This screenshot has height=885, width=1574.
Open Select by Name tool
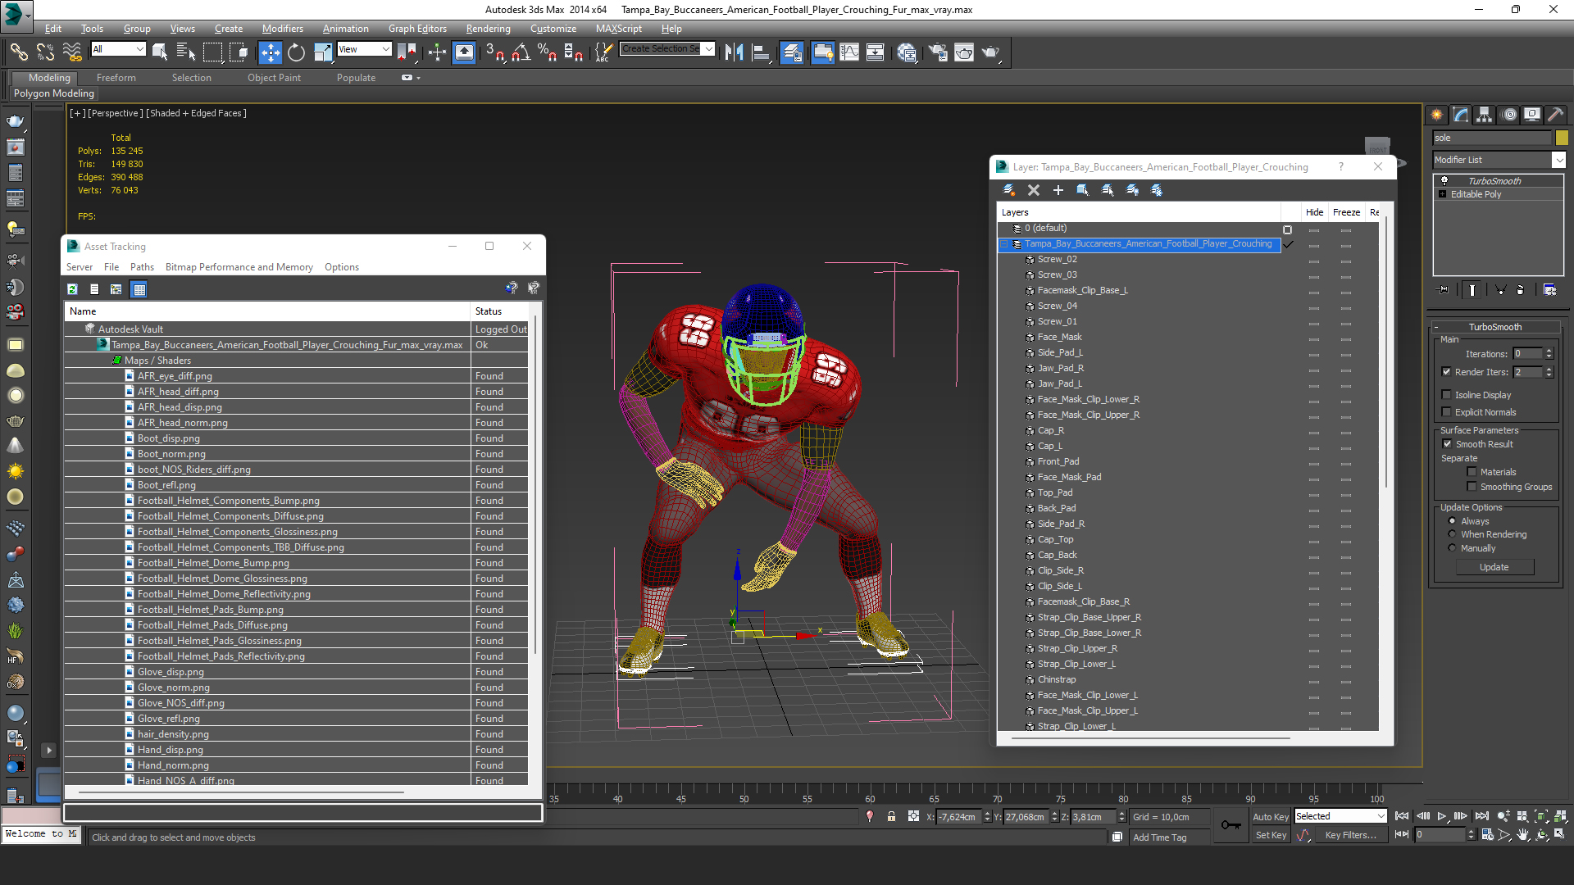click(x=186, y=52)
